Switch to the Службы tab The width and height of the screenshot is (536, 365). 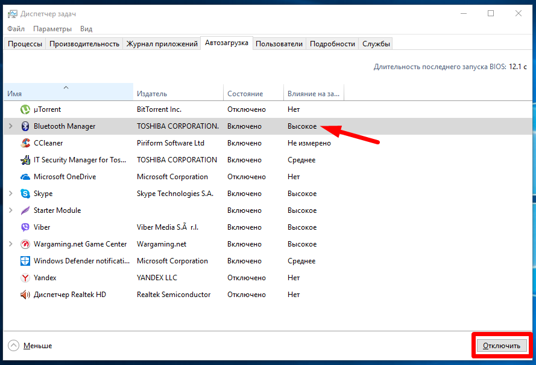pyautogui.click(x=376, y=44)
